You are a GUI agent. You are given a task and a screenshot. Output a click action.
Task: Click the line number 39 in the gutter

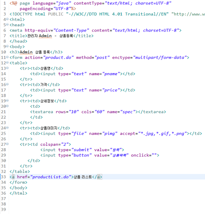point(3,209)
